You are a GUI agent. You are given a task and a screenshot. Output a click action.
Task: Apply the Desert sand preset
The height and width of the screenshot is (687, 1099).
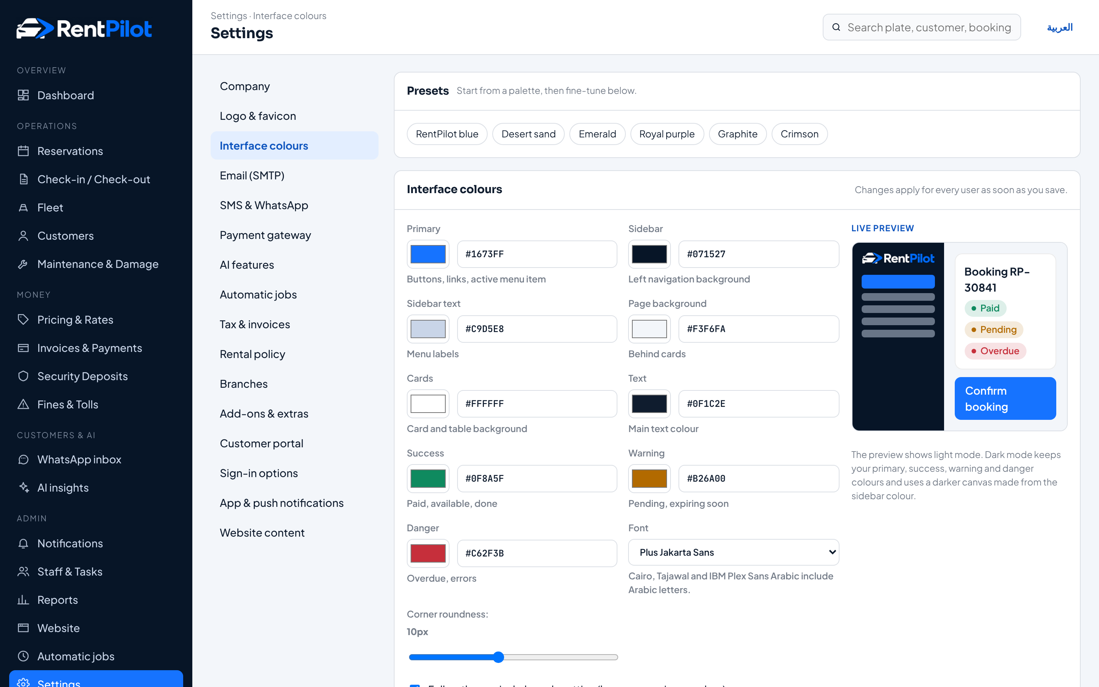coord(528,134)
